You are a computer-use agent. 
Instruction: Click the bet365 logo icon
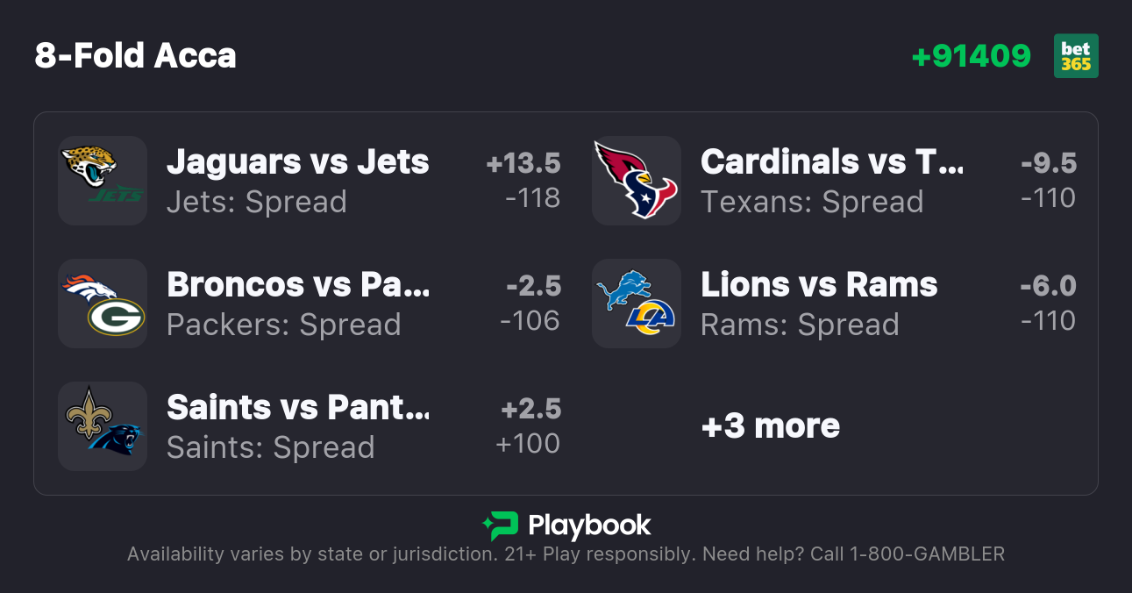coord(1076,56)
